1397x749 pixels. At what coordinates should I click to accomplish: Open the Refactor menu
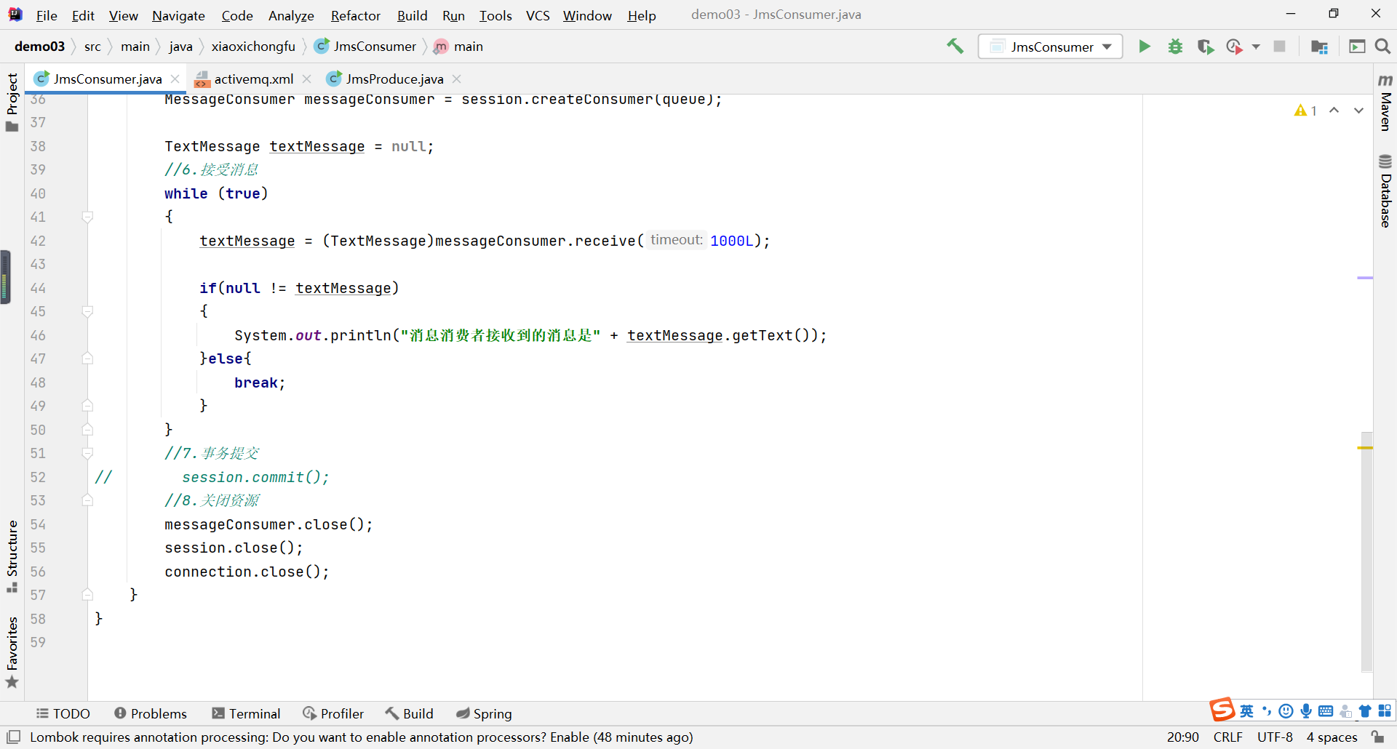coord(355,15)
